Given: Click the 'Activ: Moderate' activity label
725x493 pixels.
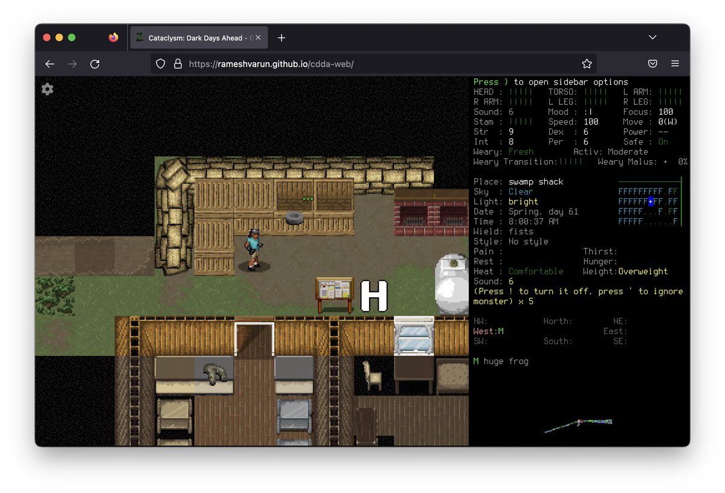Looking at the screenshot, I should pyautogui.click(x=610, y=152).
